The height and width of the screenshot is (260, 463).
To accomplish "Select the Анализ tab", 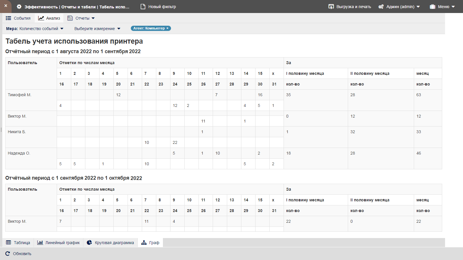I will (x=49, y=18).
